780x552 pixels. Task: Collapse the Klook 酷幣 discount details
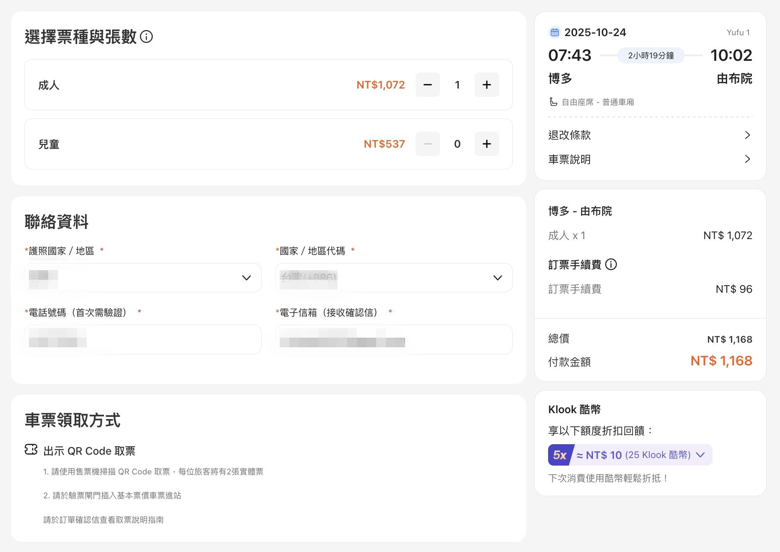coord(699,454)
